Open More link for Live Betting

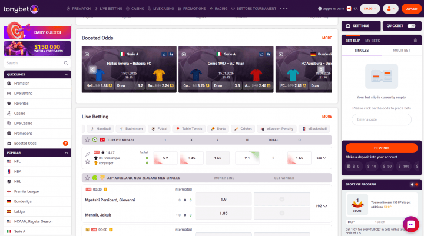coord(327,117)
